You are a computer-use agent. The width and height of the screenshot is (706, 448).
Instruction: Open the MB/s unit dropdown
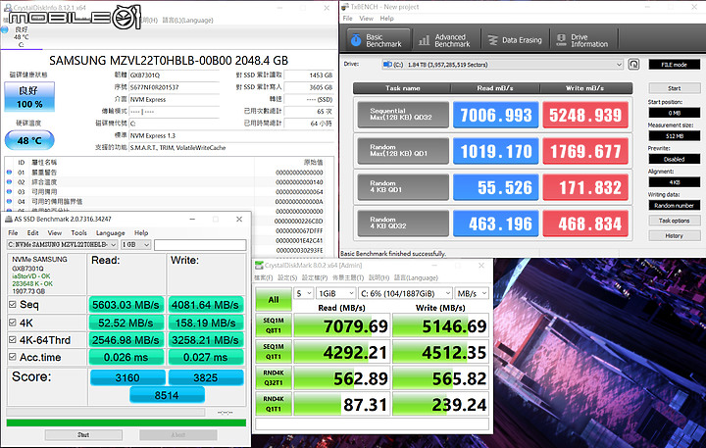472,293
